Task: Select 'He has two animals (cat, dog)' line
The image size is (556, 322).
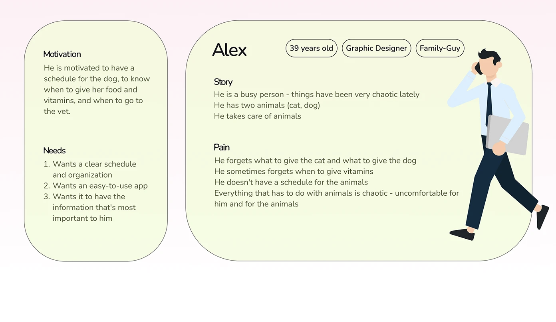Action: tap(267, 105)
